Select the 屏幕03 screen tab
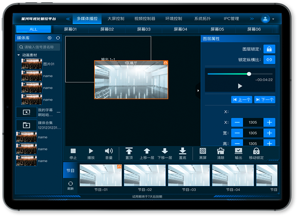This screenshot has width=297, height=216. click(x=144, y=29)
